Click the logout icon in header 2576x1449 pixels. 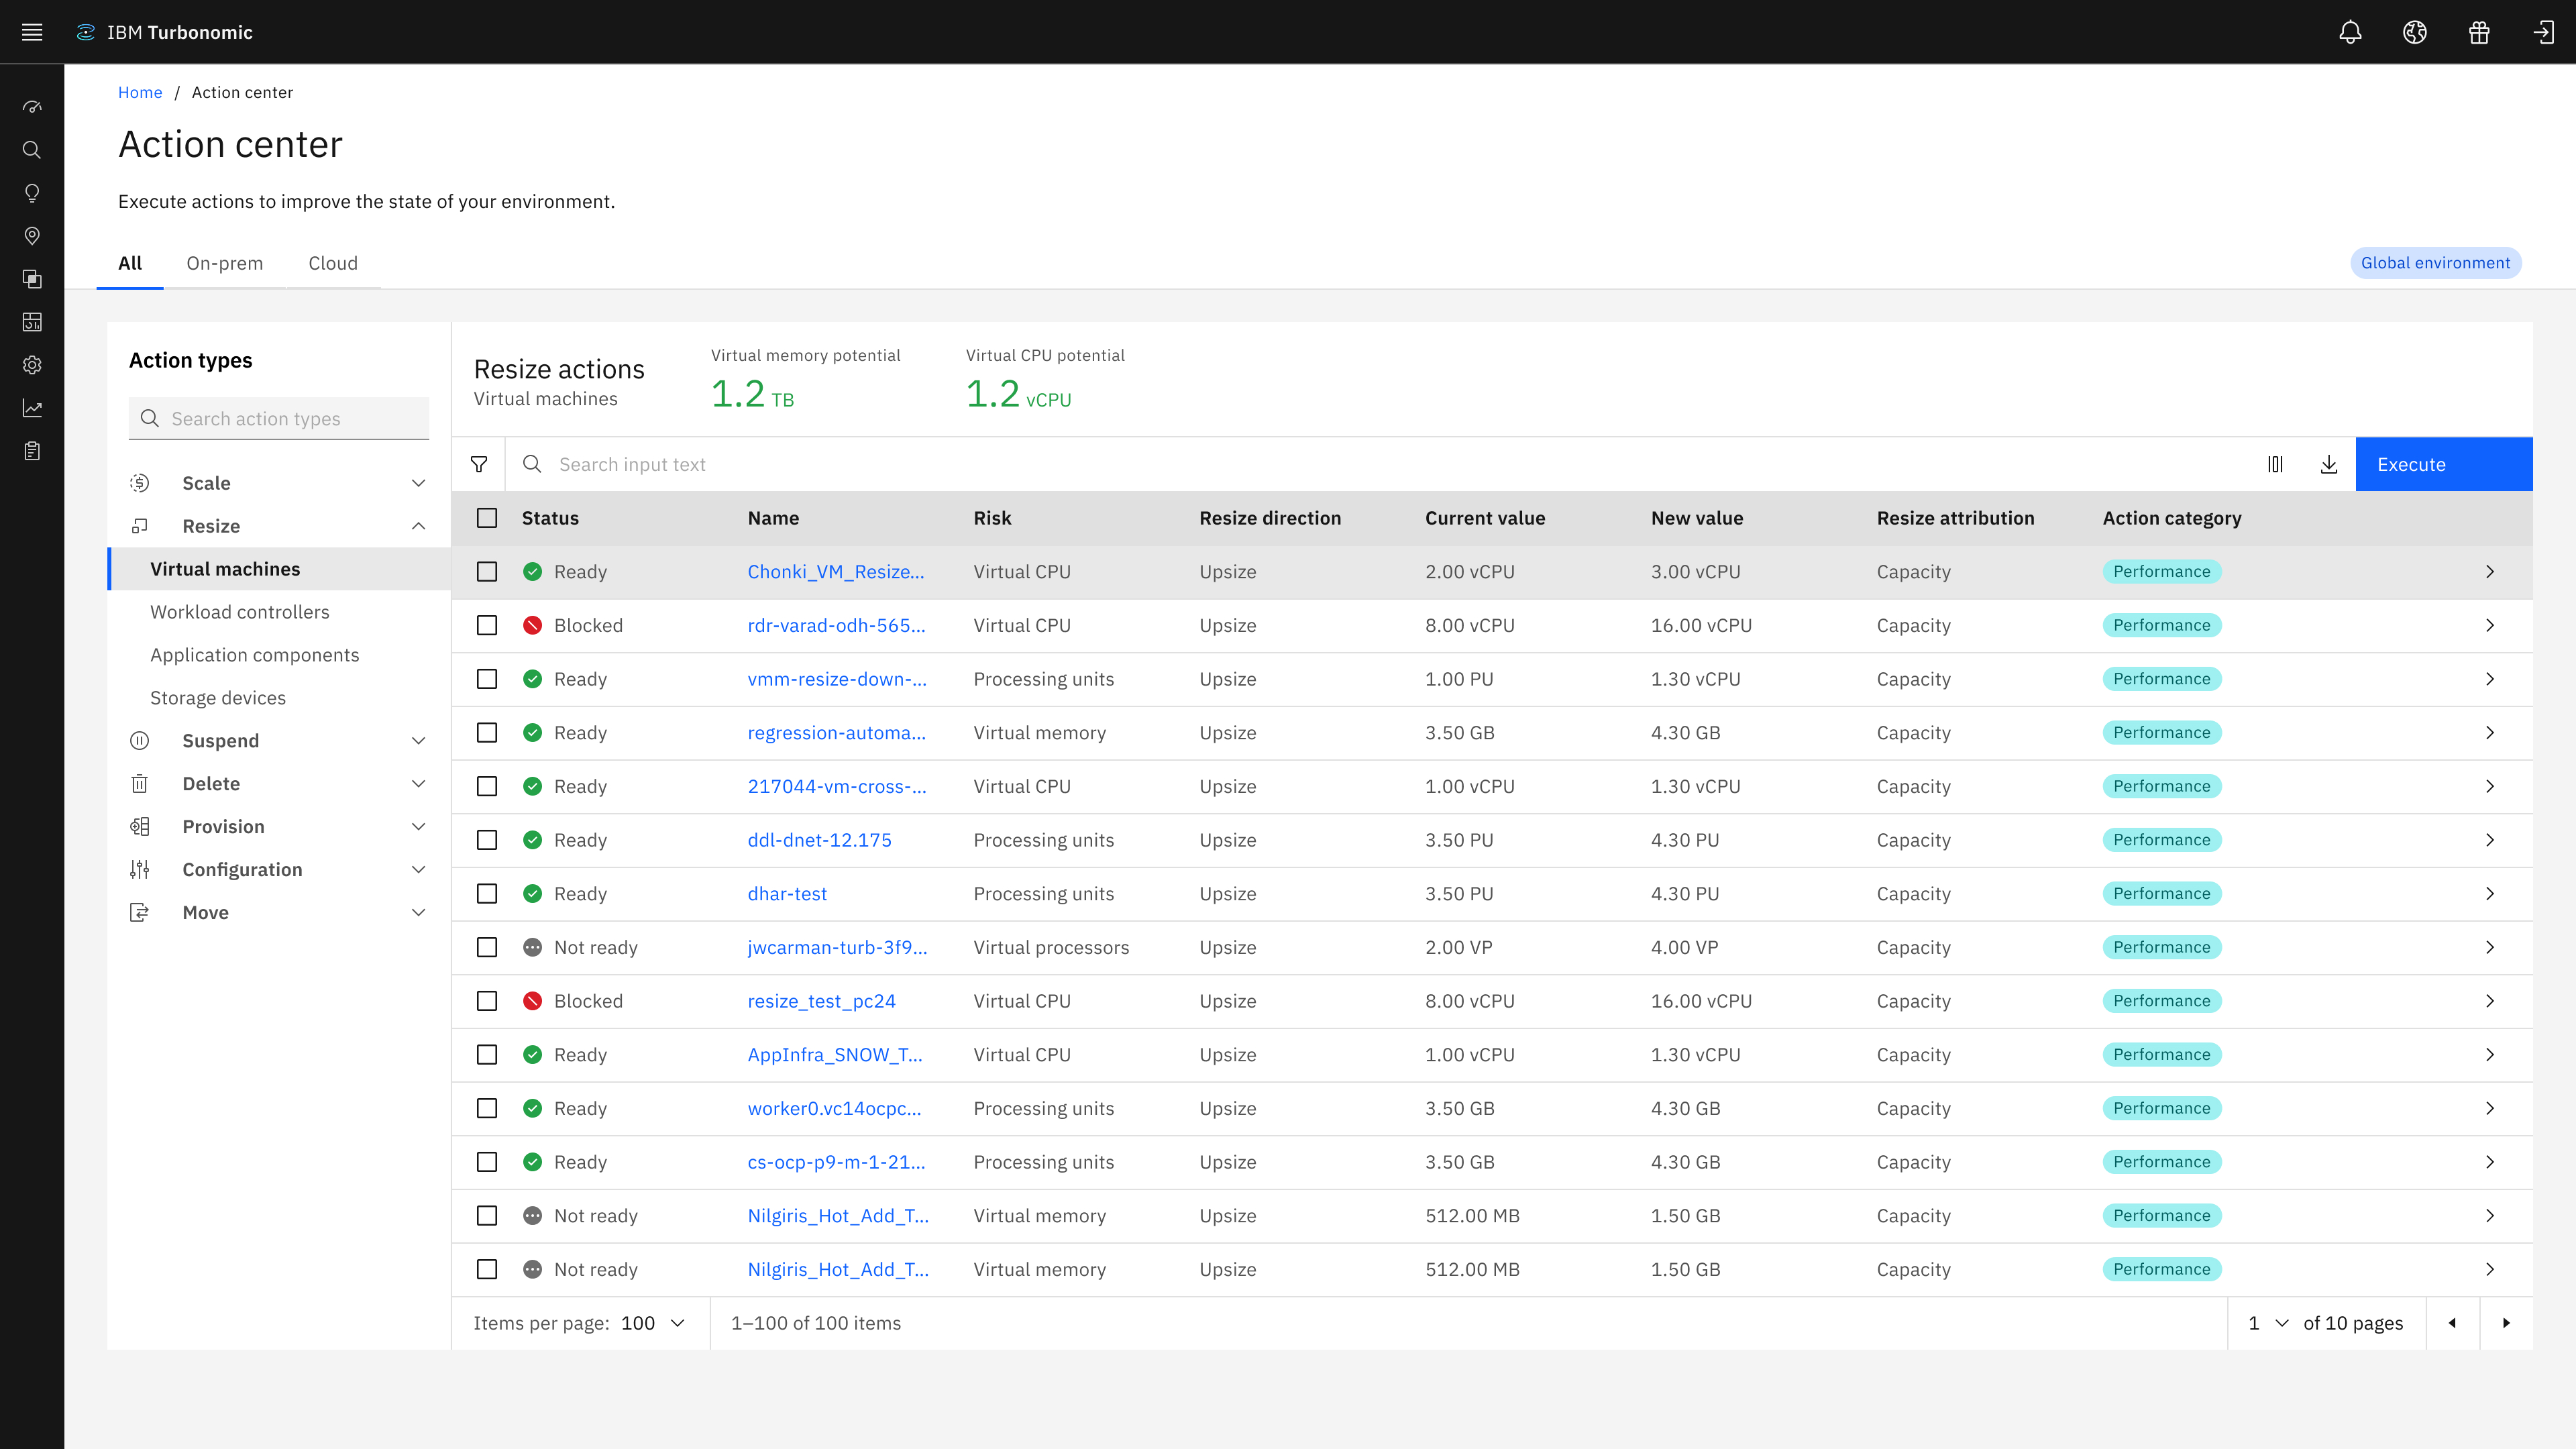tap(2543, 32)
